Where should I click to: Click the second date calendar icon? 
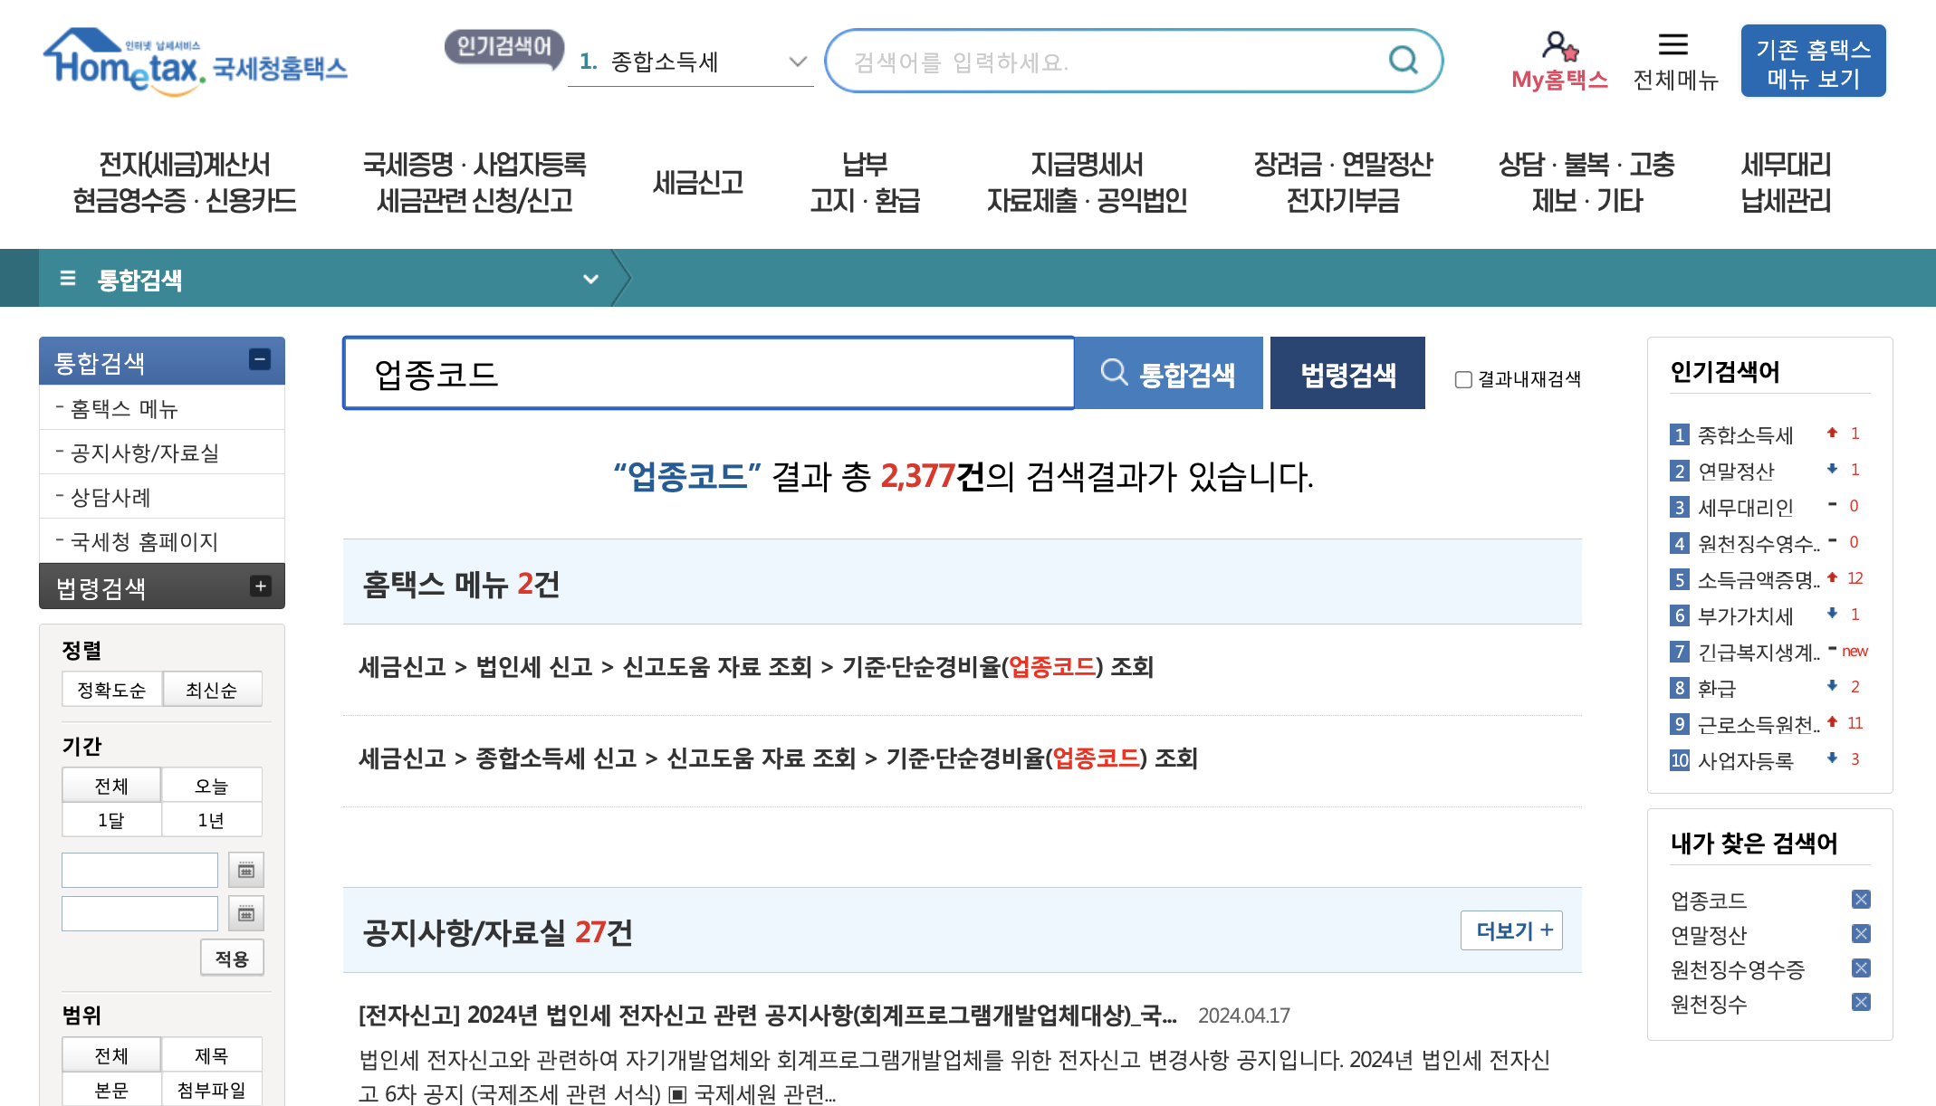[246, 914]
